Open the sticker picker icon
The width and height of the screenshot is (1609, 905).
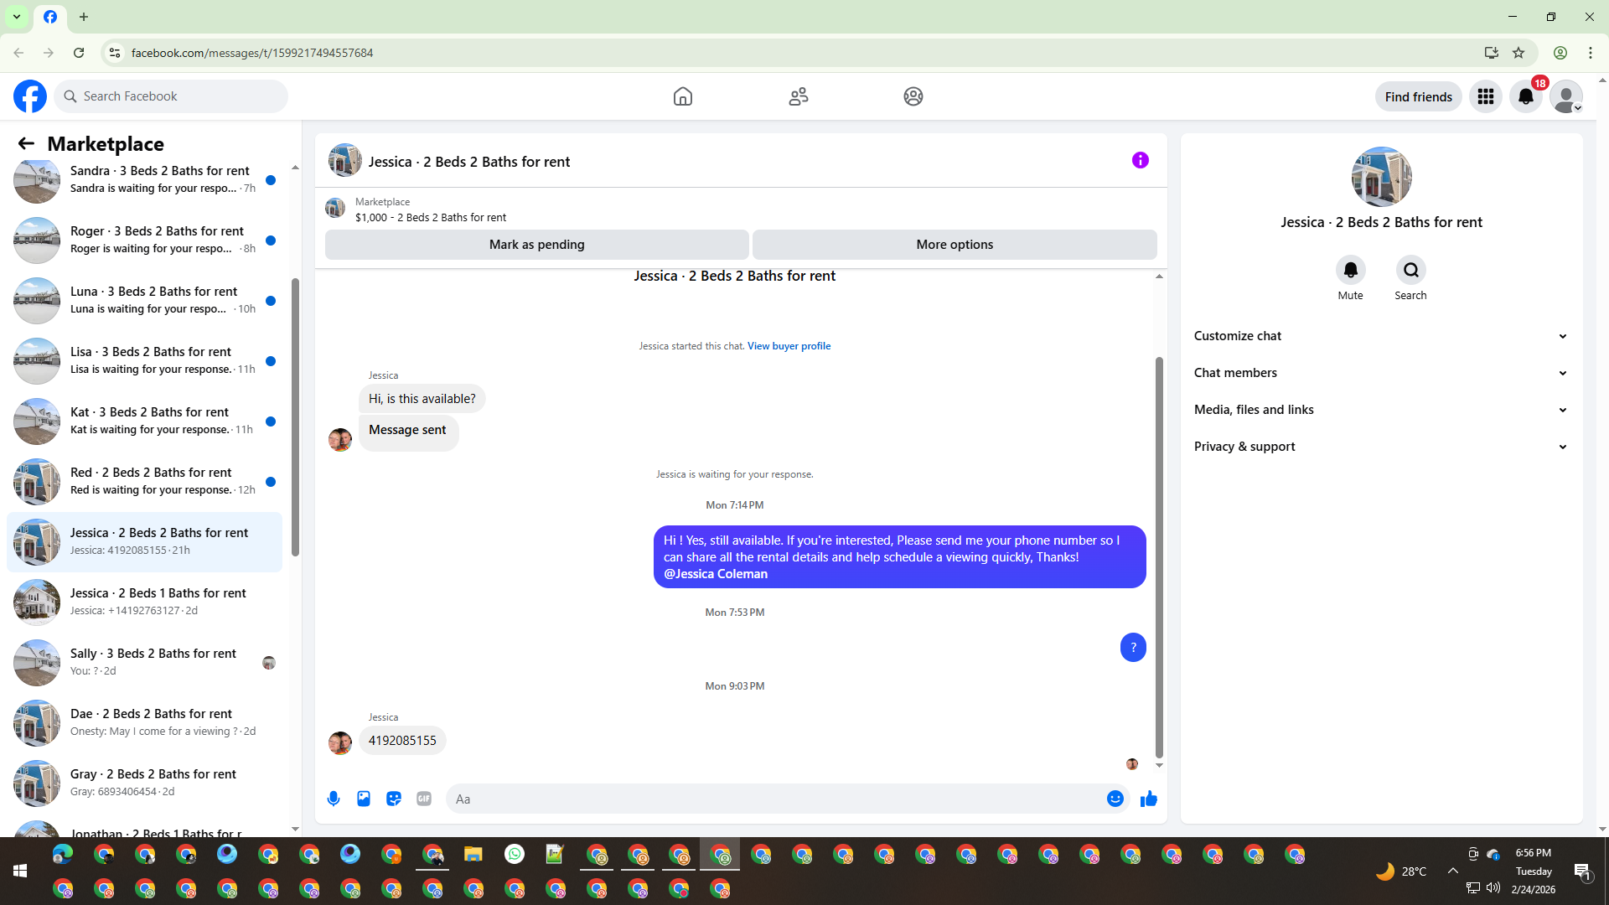394,799
